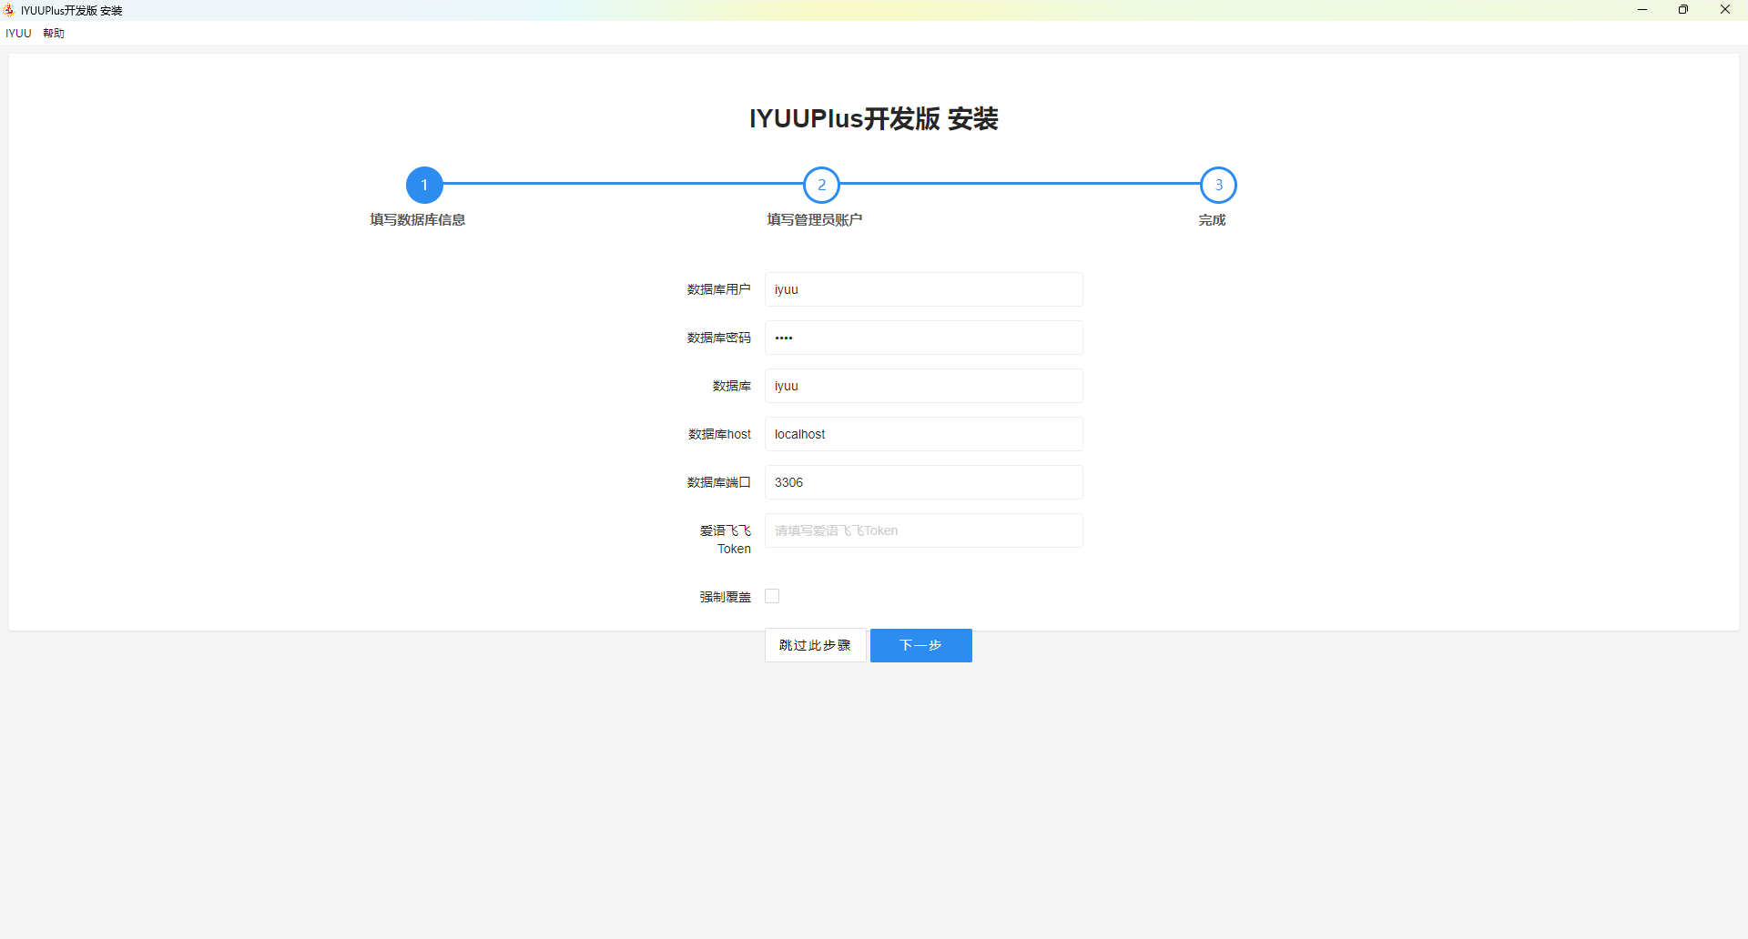Click the step 2 circle icon
The image size is (1748, 939).
coord(821,185)
